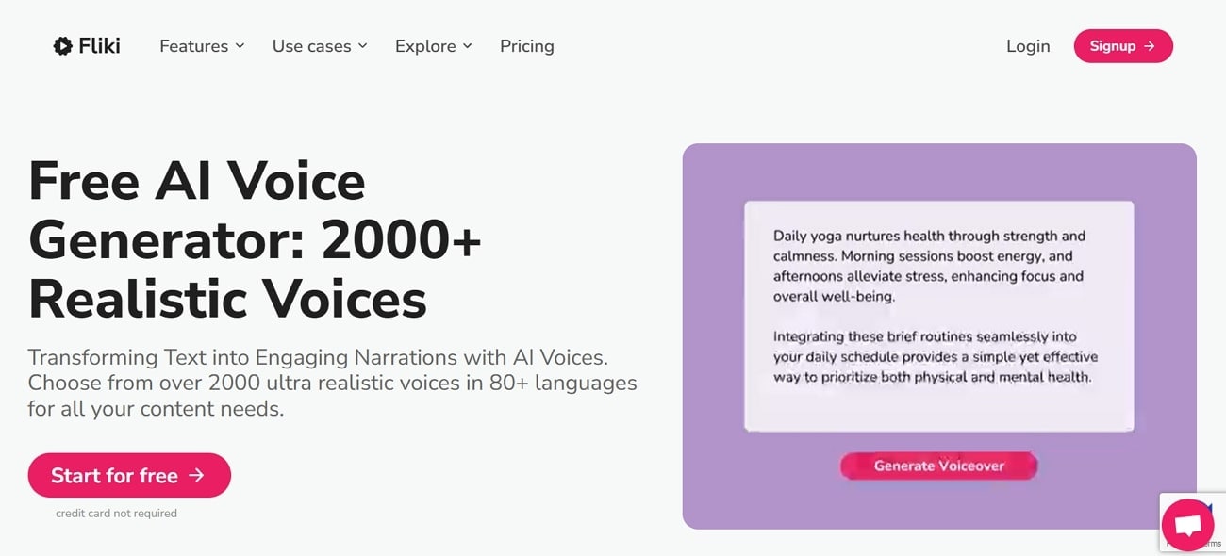
Task: Click the Fliki gear logo icon
Action: (x=62, y=46)
